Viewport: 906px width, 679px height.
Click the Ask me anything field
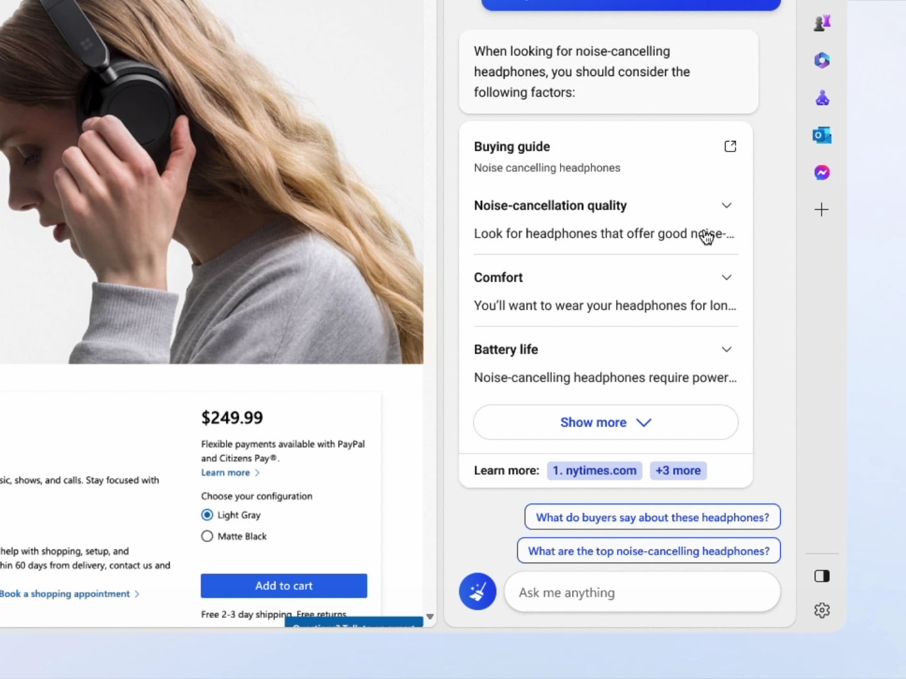click(642, 592)
